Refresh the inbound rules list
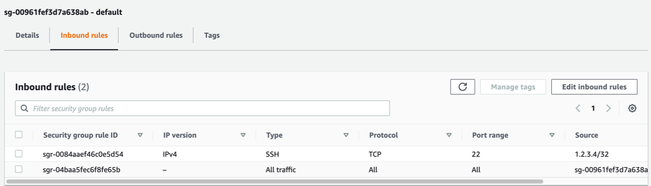Screen dimensions: 651x186 coord(463,87)
